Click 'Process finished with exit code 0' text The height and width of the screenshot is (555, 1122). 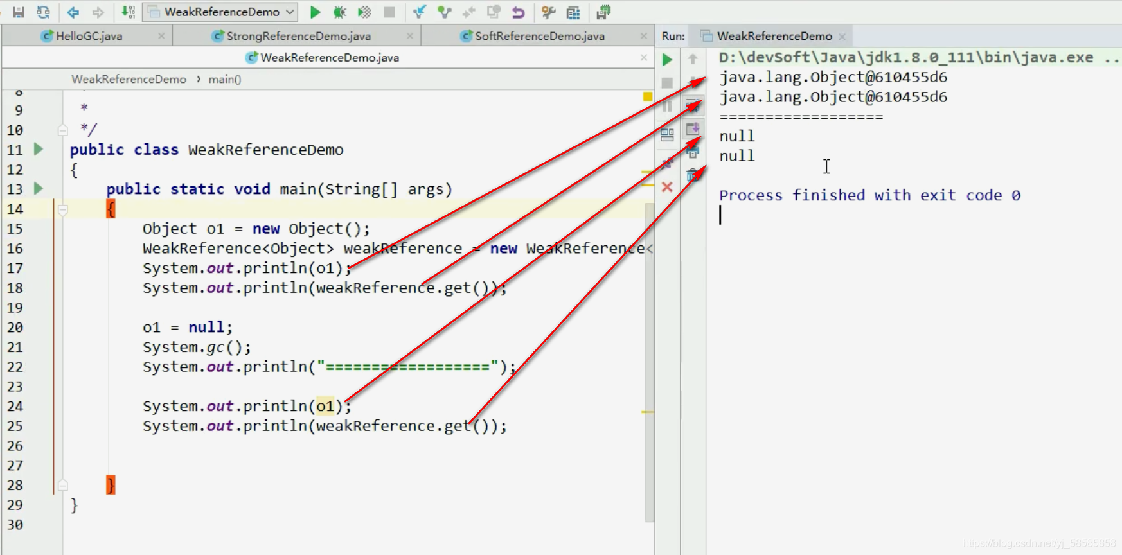pos(869,195)
